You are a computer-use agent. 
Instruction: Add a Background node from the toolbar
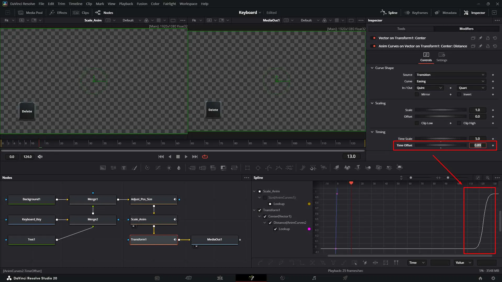click(103, 168)
